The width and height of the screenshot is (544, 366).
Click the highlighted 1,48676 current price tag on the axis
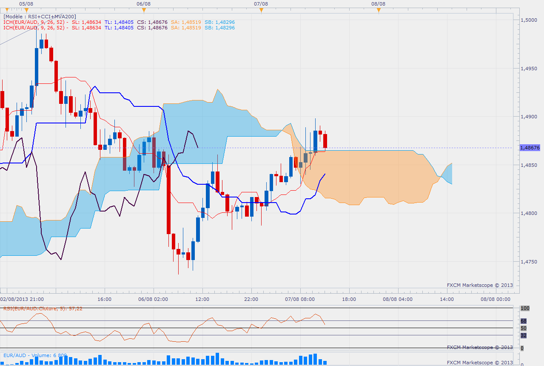coord(530,148)
